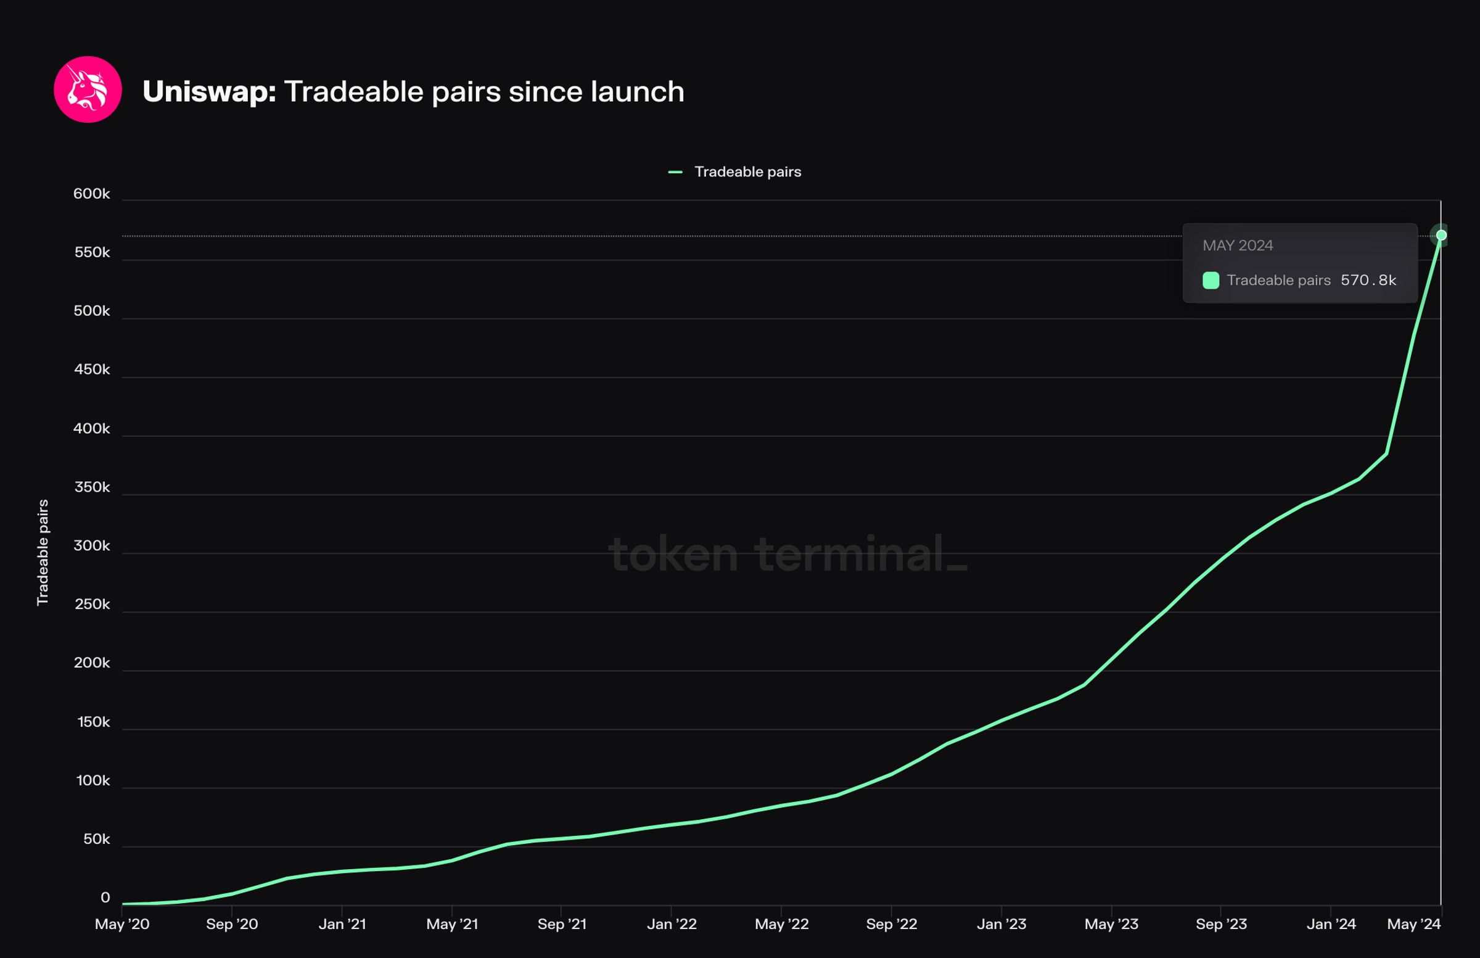Select the Jan '21 x-axis label
Screen dimensions: 1480x958
(342, 924)
